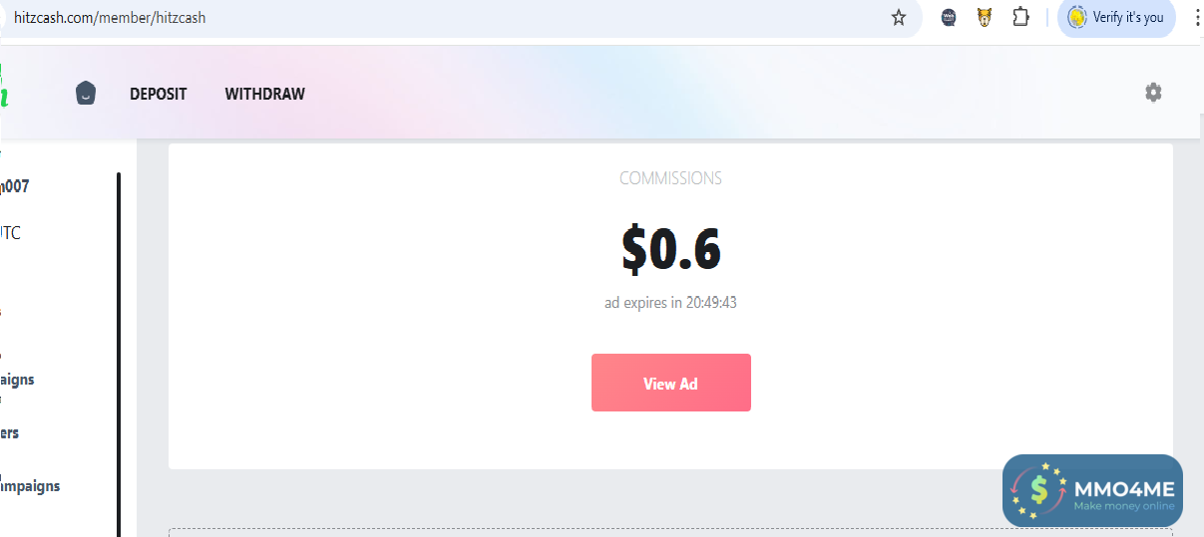Click the sidebar vertical scrollbar
Screen dimensions: 1204x537
click(x=119, y=349)
